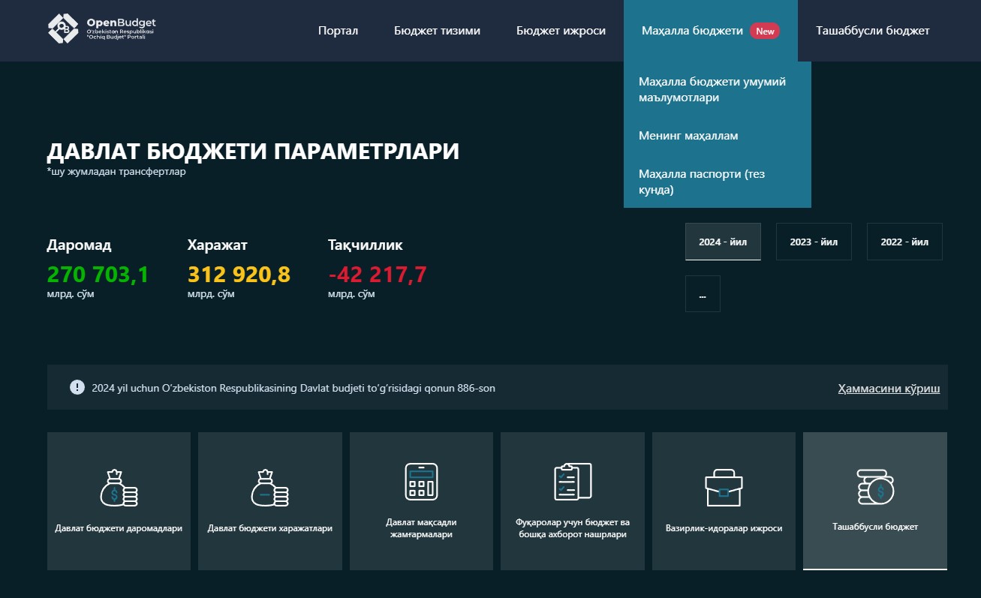Image resolution: width=981 pixels, height=598 pixels.
Task: Click the Тақчиллик value -42 217,7
Action: [x=378, y=275]
